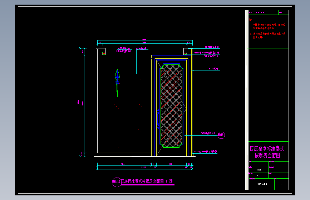
Task: Select the red light symbol in left cornice
Action: click(104, 53)
